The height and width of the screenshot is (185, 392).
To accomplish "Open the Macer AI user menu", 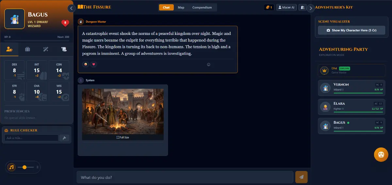I will point(286,7).
